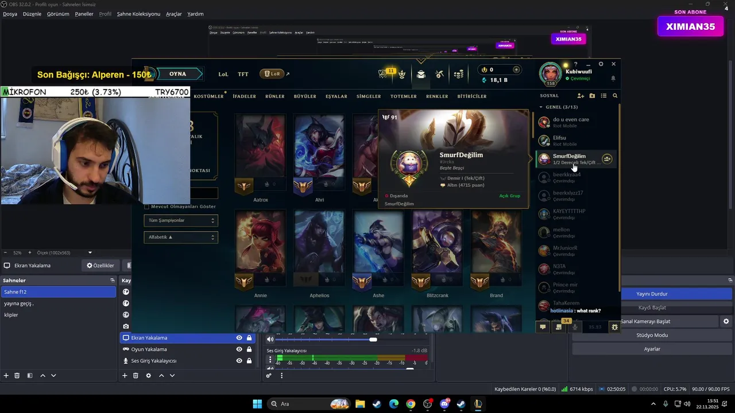Viewport: 735px width, 413px height.
Task: Open the Sahne Koleksiyonu menu
Action: [x=138, y=14]
